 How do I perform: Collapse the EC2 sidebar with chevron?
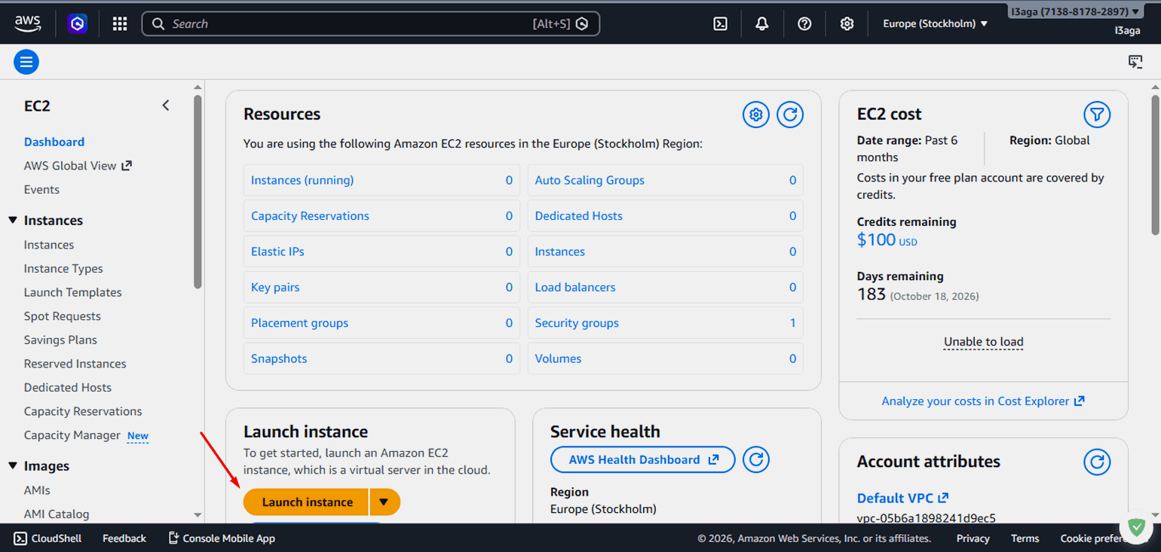[166, 105]
